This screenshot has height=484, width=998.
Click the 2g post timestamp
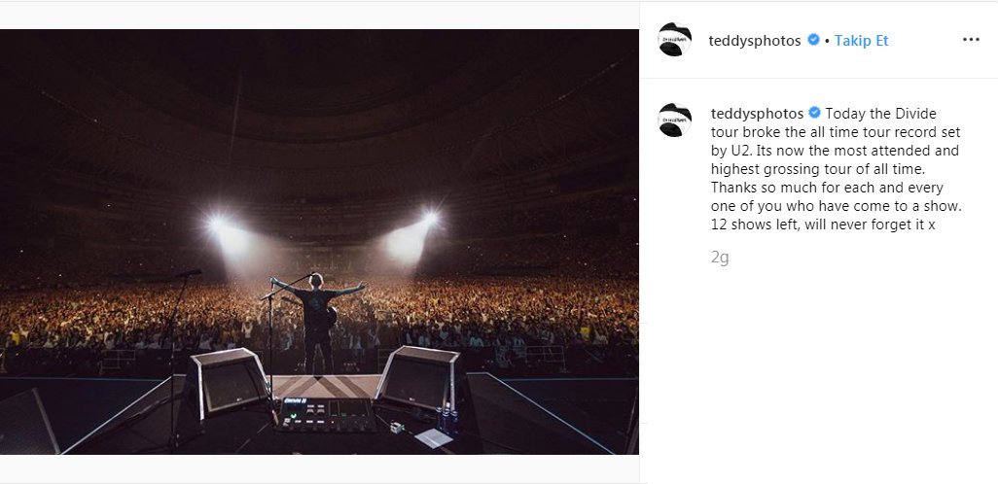point(720,258)
